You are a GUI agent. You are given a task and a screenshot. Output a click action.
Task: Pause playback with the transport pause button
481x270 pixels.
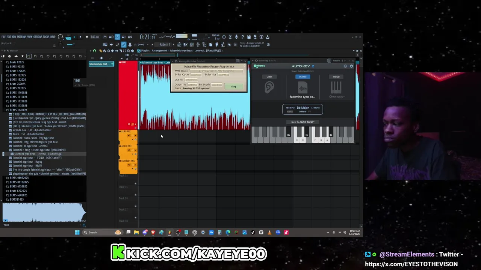tap(74, 37)
